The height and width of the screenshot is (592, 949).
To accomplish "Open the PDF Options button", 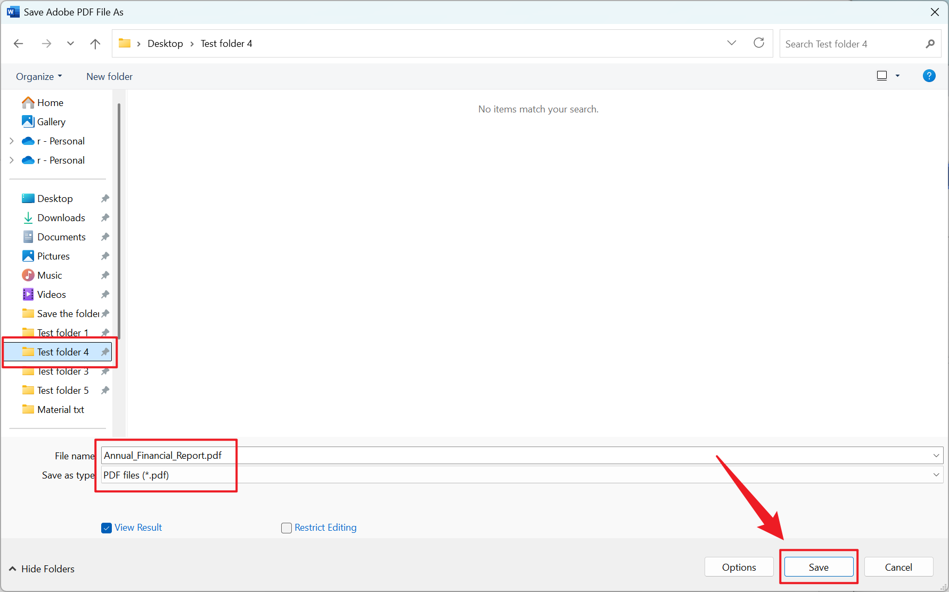I will point(738,567).
